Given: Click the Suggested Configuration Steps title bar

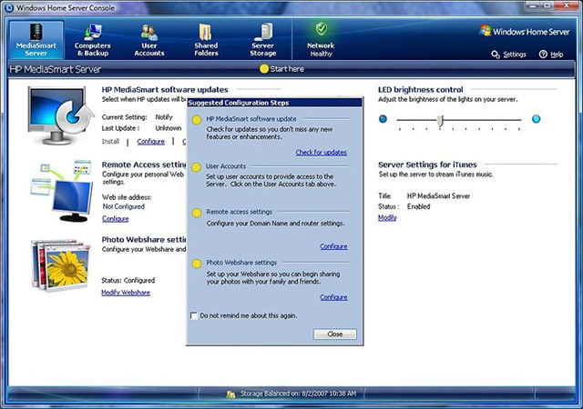Looking at the screenshot, I should point(274,103).
